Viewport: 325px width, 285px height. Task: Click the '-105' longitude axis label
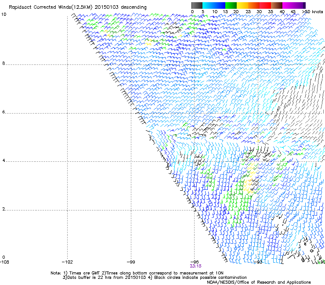pyautogui.click(x=4, y=262)
